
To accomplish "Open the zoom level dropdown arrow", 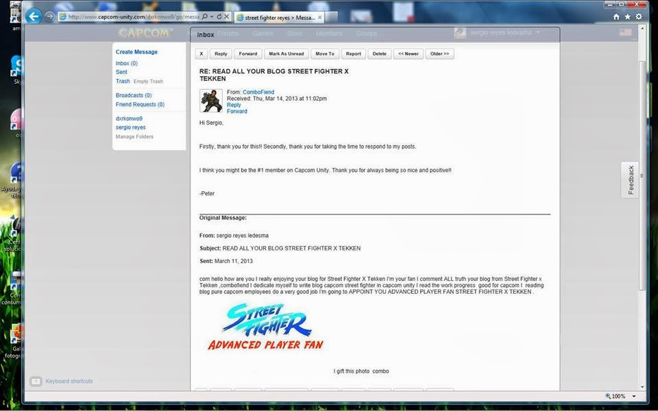I will coord(633,397).
